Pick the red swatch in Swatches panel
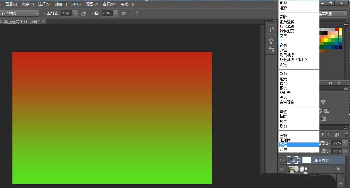This screenshot has height=188, width=350. pyautogui.click(x=336, y=29)
